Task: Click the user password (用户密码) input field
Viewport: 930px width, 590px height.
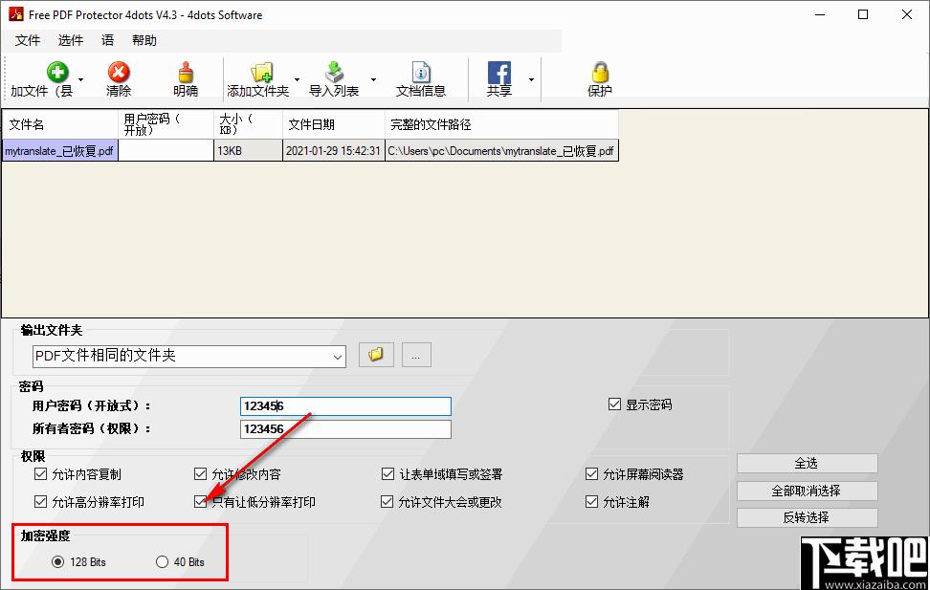Action: click(x=345, y=406)
